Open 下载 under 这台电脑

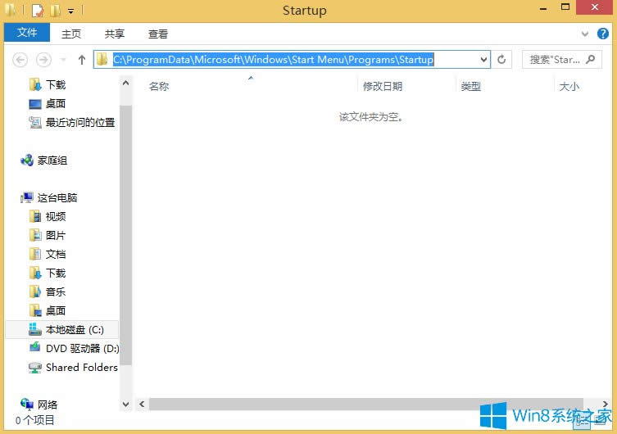click(x=56, y=274)
